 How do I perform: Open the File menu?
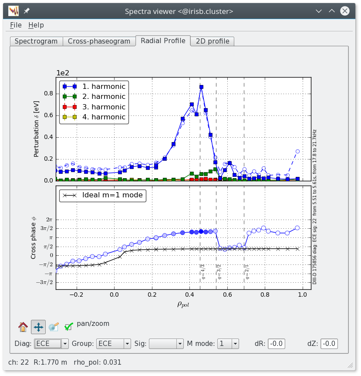[16, 25]
